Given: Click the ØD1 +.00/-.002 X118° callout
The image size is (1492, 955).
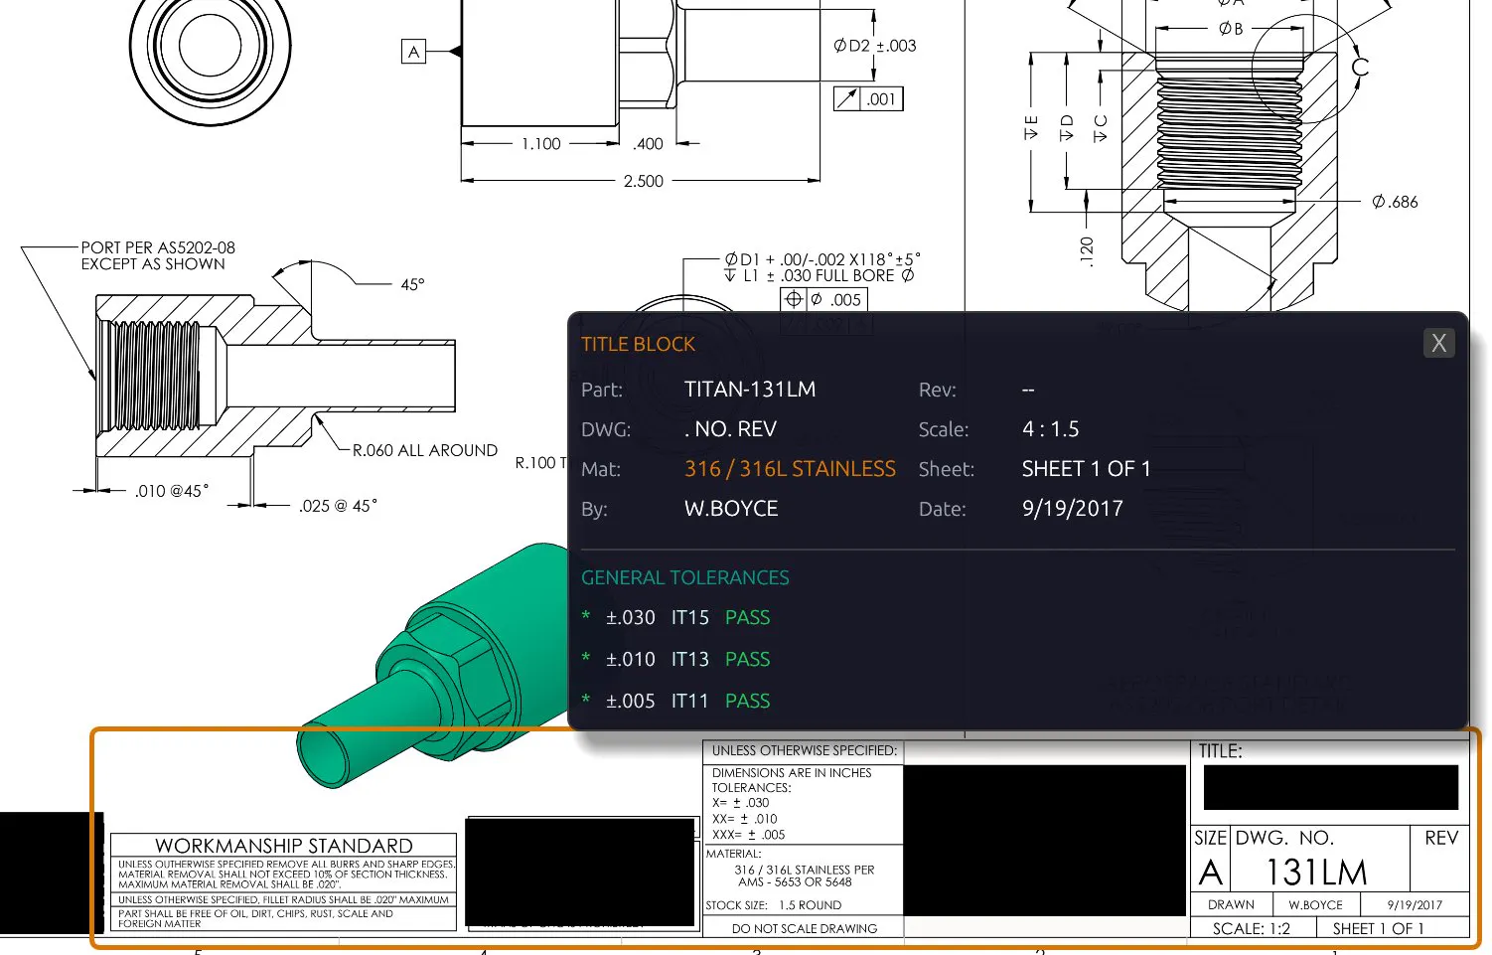Looking at the screenshot, I should [821, 259].
